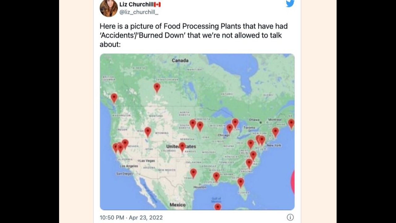Select the map pin in Saskatchewan
Image resolution: width=396 pixels, height=223 pixels.
click(157, 87)
